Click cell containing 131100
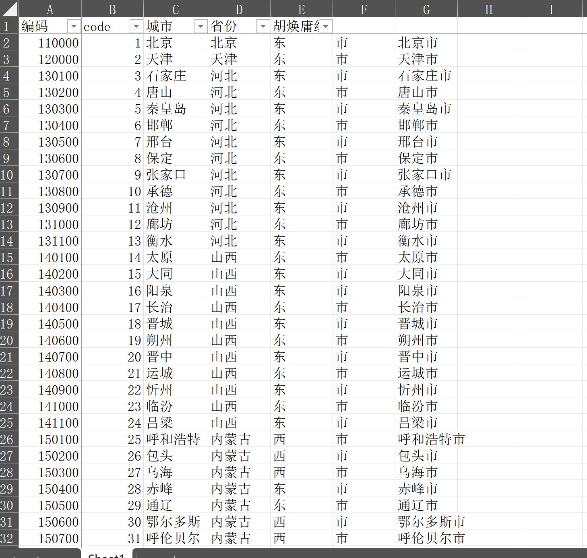The width and height of the screenshot is (587, 558). (x=50, y=241)
